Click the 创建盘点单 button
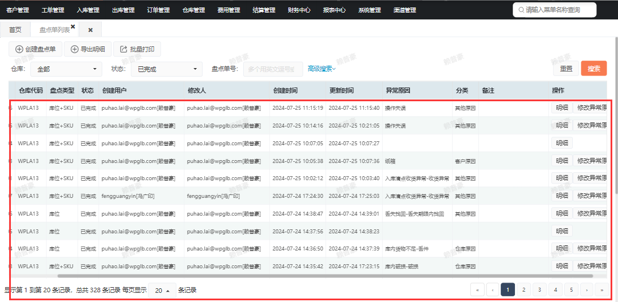Viewport: 618px width, 302px height. click(x=35, y=49)
